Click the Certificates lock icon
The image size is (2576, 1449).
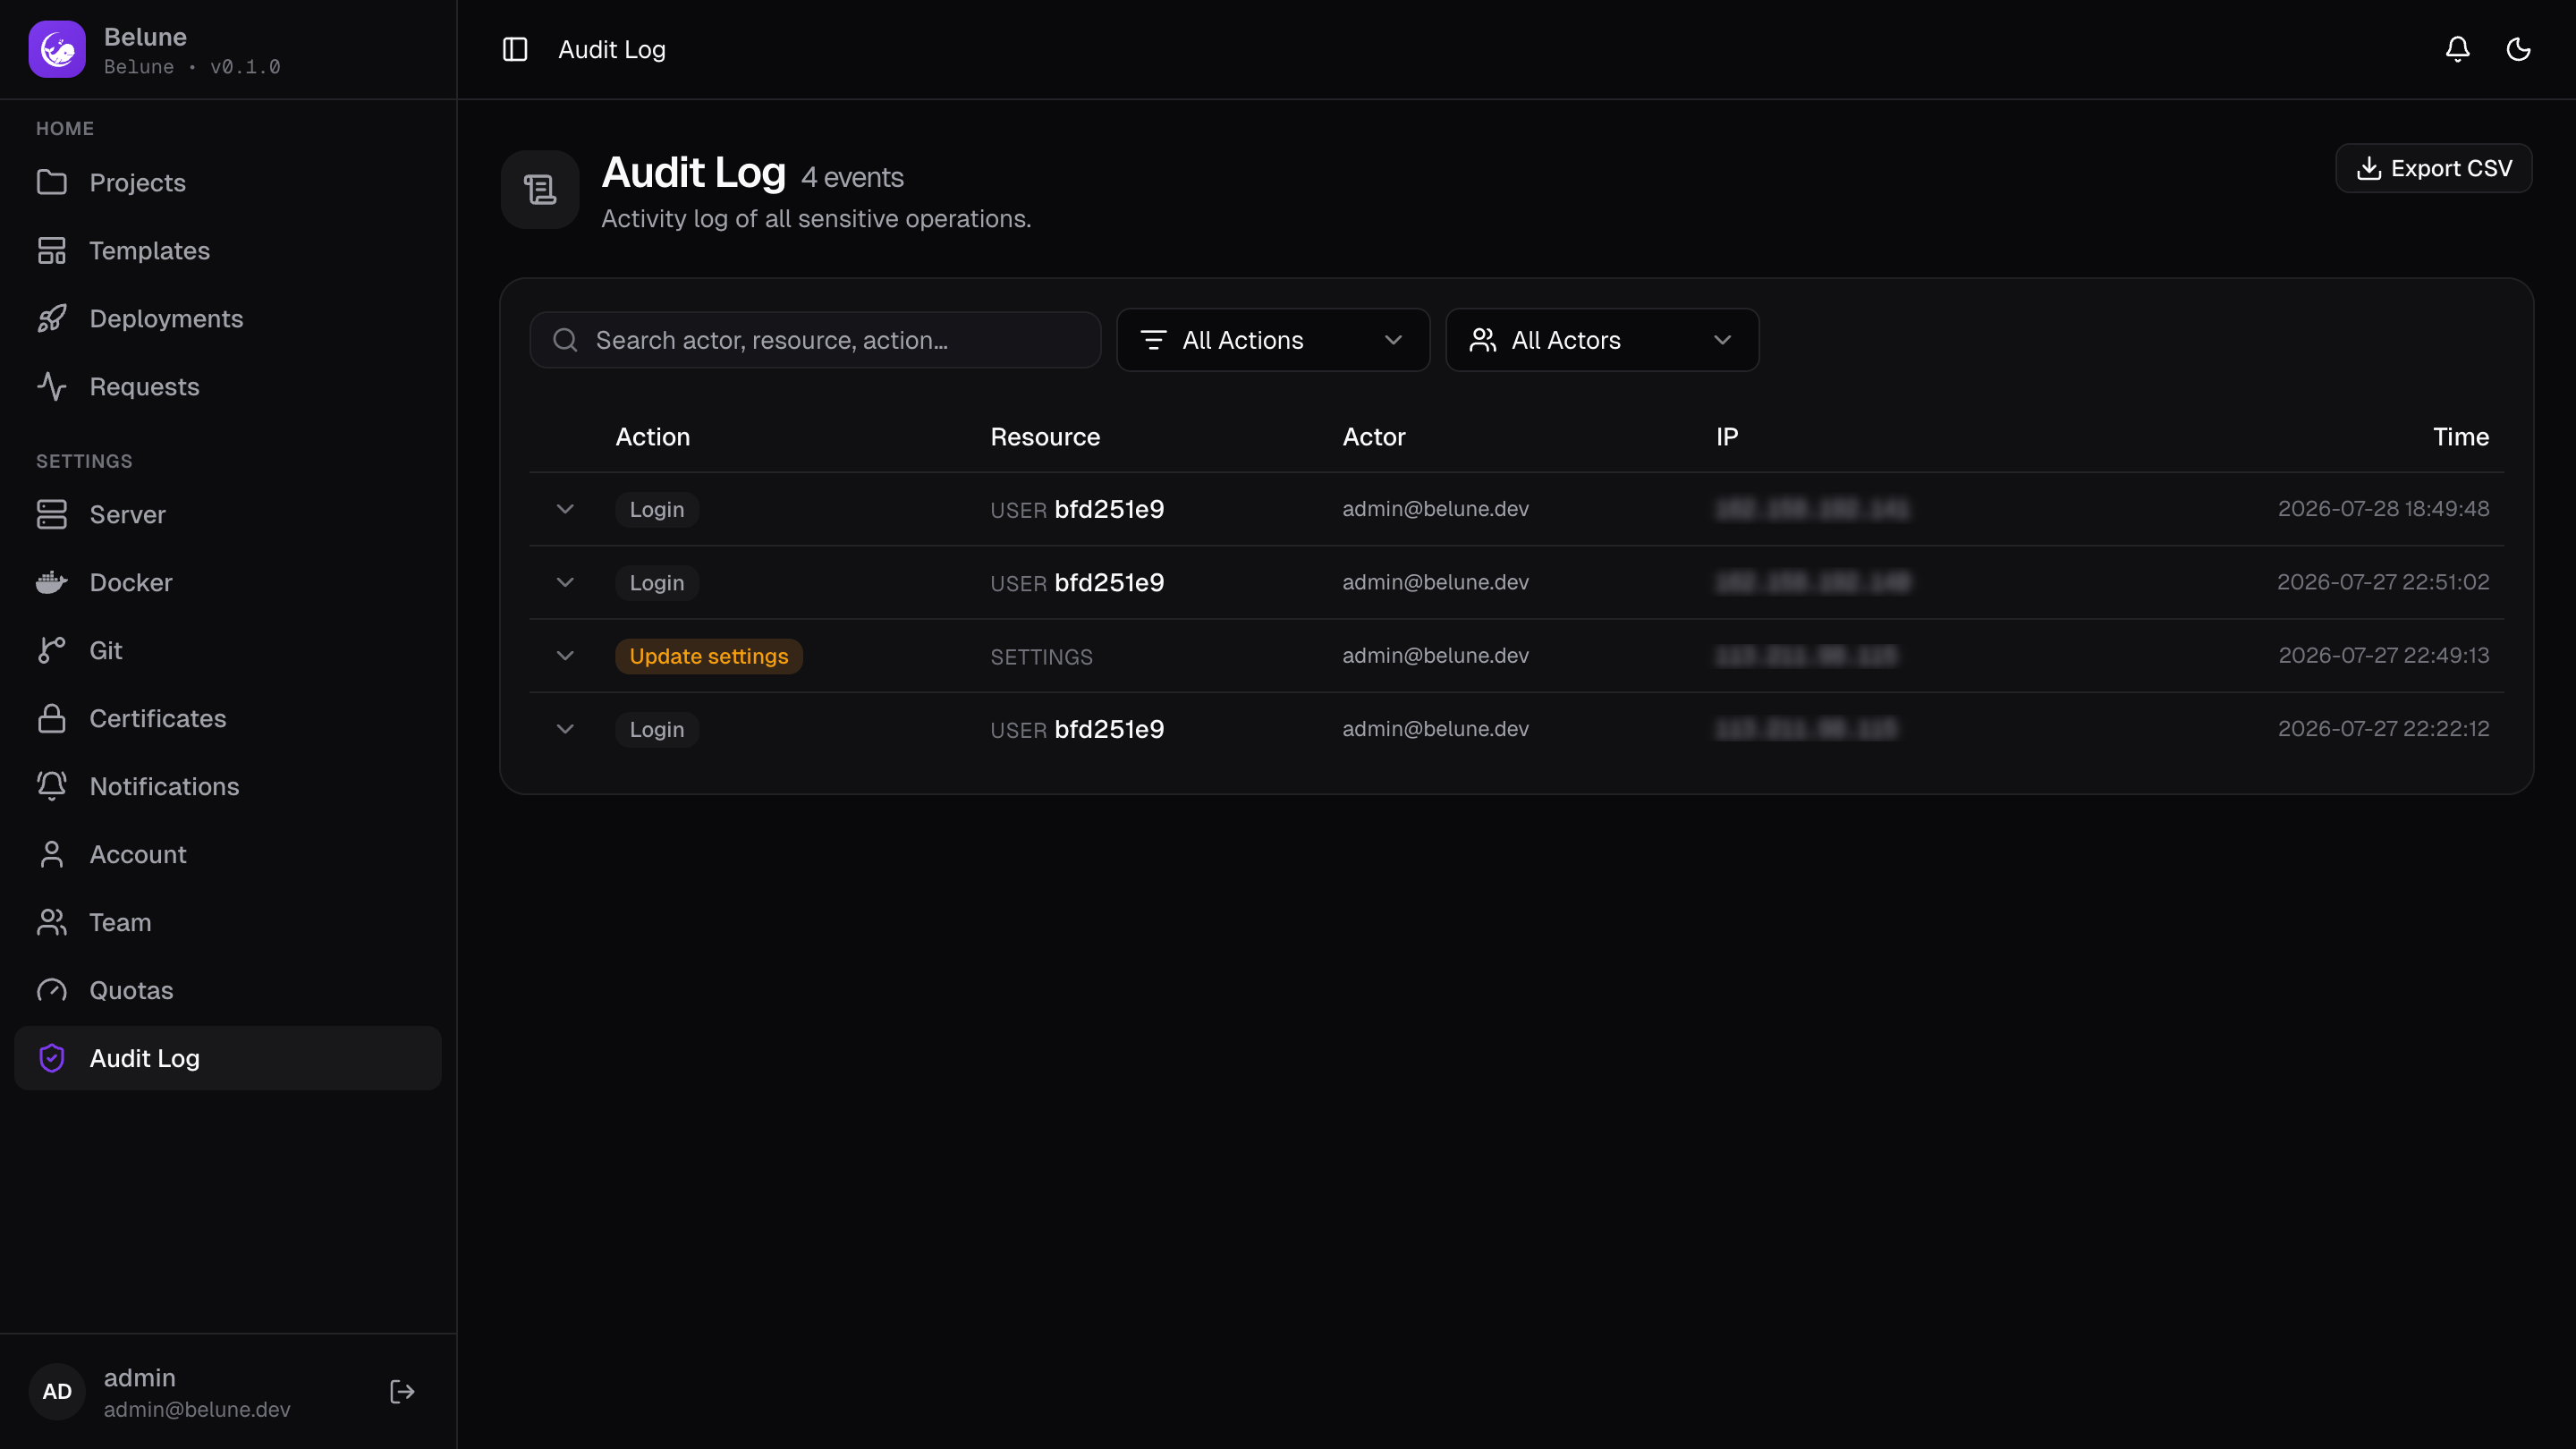52,718
